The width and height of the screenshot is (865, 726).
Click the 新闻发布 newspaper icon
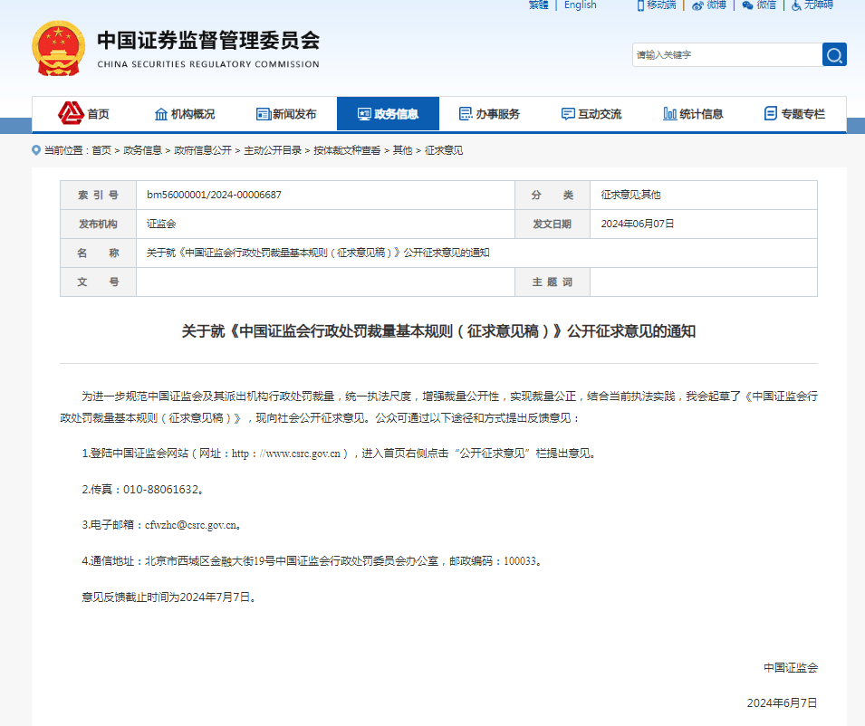click(264, 114)
